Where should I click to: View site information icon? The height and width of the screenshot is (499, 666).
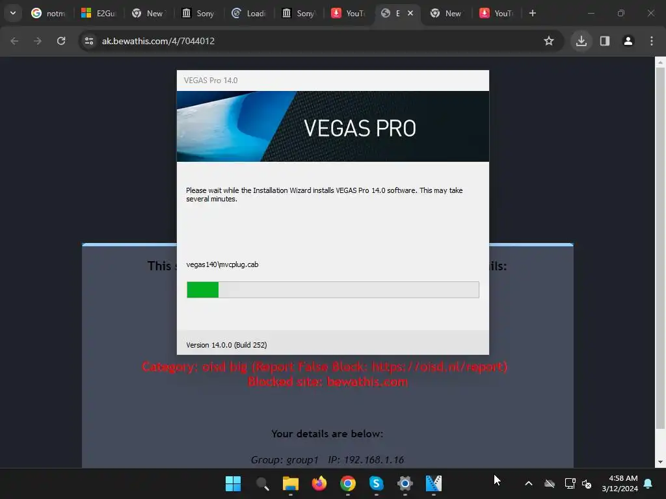[x=89, y=41]
